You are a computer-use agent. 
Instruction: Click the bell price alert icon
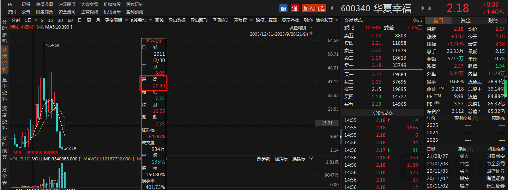(430, 8)
